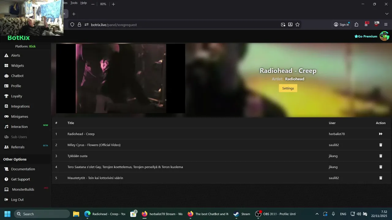This screenshot has height=220, width=392.
Task: Open the Help menu
Action: [84, 3]
